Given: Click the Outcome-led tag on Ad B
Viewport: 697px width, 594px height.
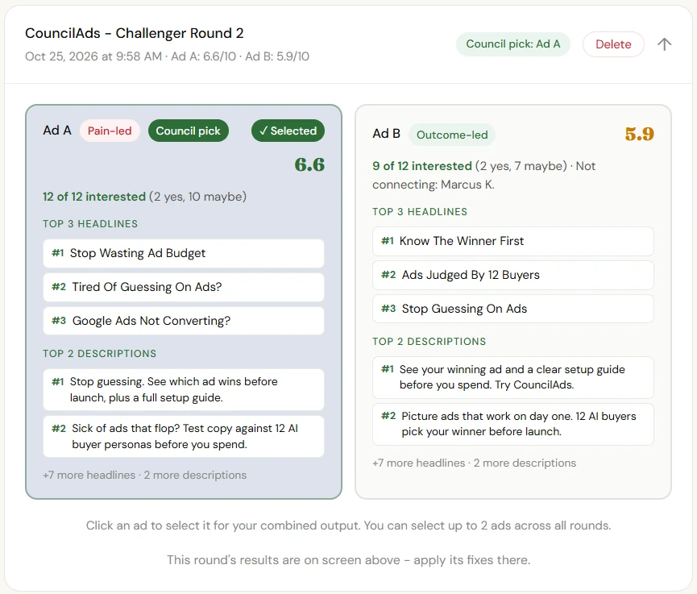Looking at the screenshot, I should 452,135.
